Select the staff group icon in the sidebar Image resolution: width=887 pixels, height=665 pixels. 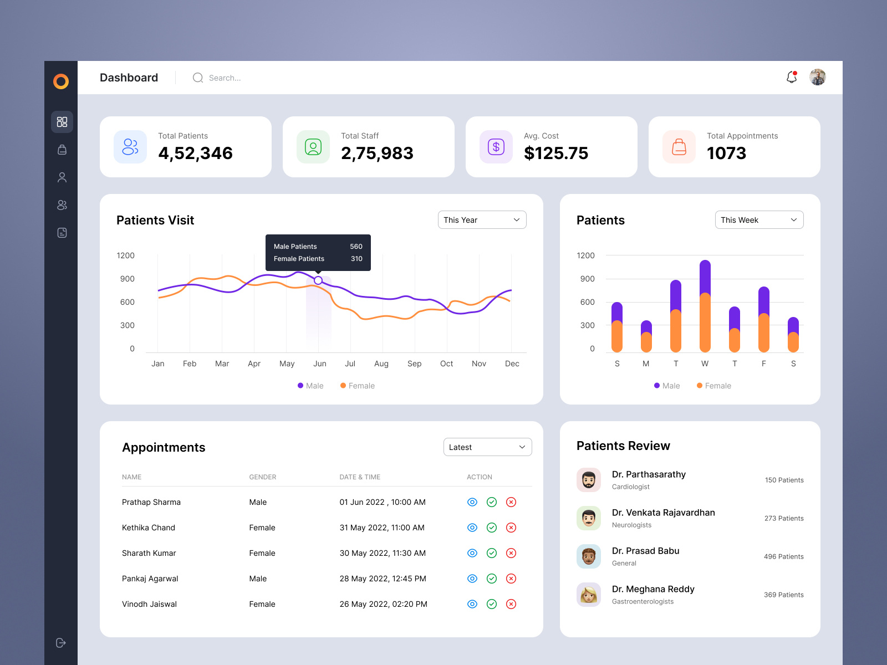(62, 205)
